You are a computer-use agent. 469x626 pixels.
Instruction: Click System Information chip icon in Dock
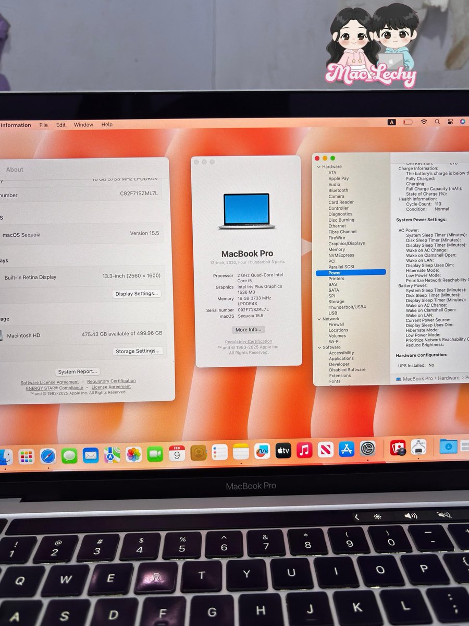tap(418, 447)
